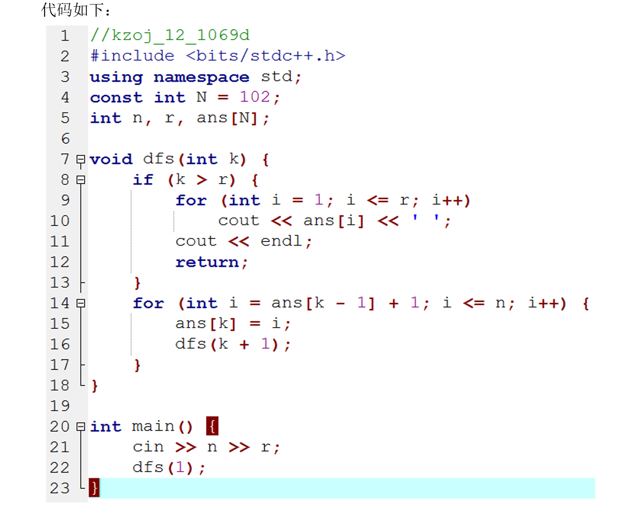Screen dimensions: 630x507
Task: Click the highlighted closing brace on line 23
Action: point(94,488)
